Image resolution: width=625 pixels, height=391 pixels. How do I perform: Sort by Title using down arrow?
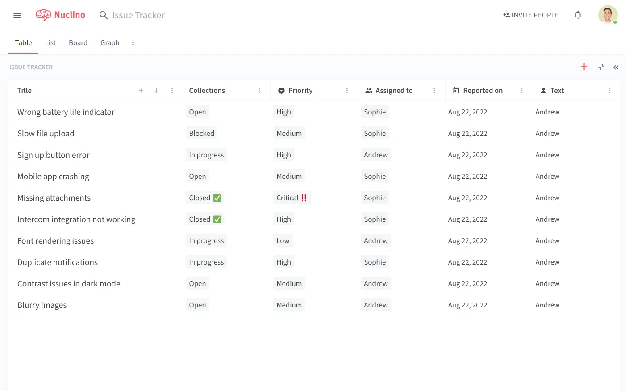[157, 90]
